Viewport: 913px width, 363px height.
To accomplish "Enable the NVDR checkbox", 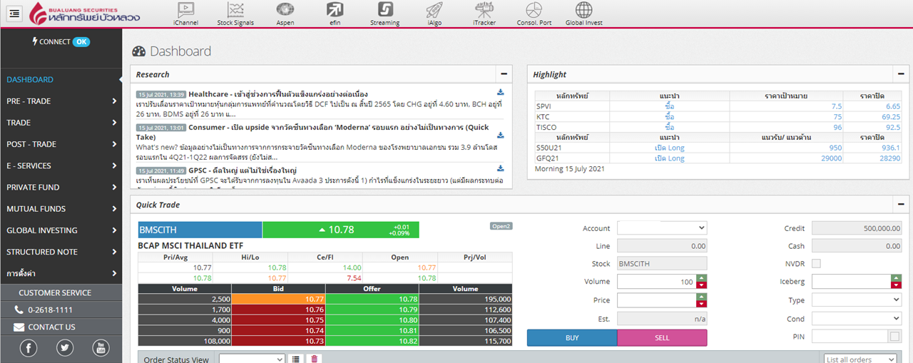I will point(816,264).
